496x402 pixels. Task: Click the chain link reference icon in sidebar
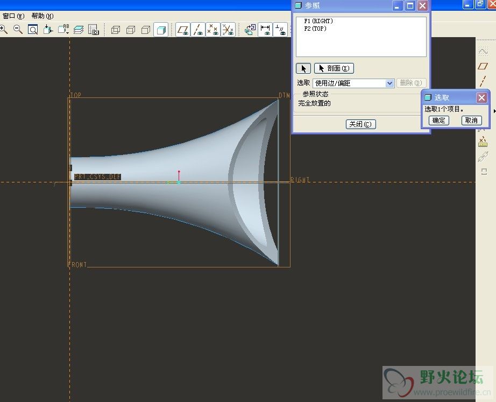click(483, 157)
